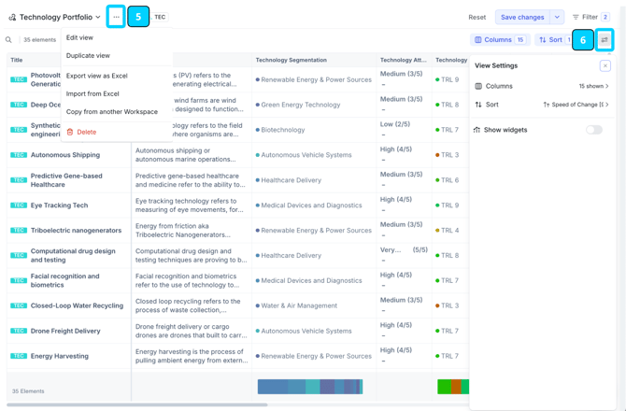The image size is (626, 411).
Task: Open the three-dots view options menu
Action: (116, 17)
